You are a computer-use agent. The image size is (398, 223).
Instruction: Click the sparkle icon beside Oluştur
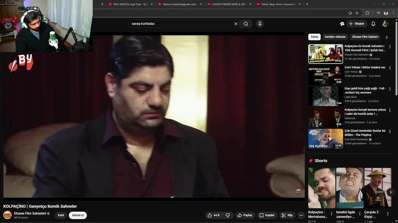point(342,24)
